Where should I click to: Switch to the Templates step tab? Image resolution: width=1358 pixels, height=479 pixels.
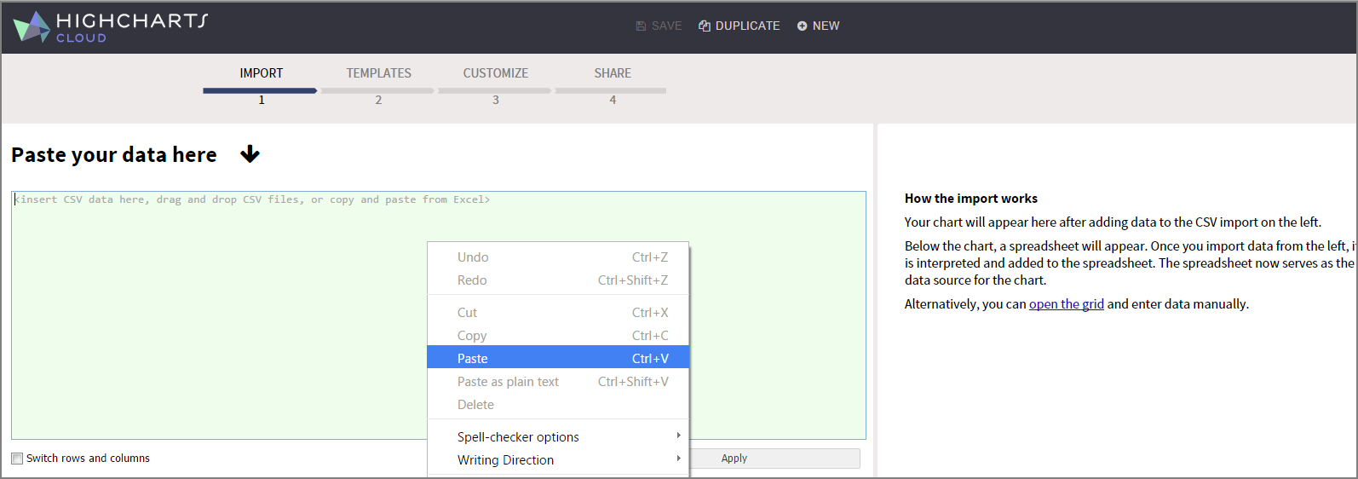click(378, 73)
